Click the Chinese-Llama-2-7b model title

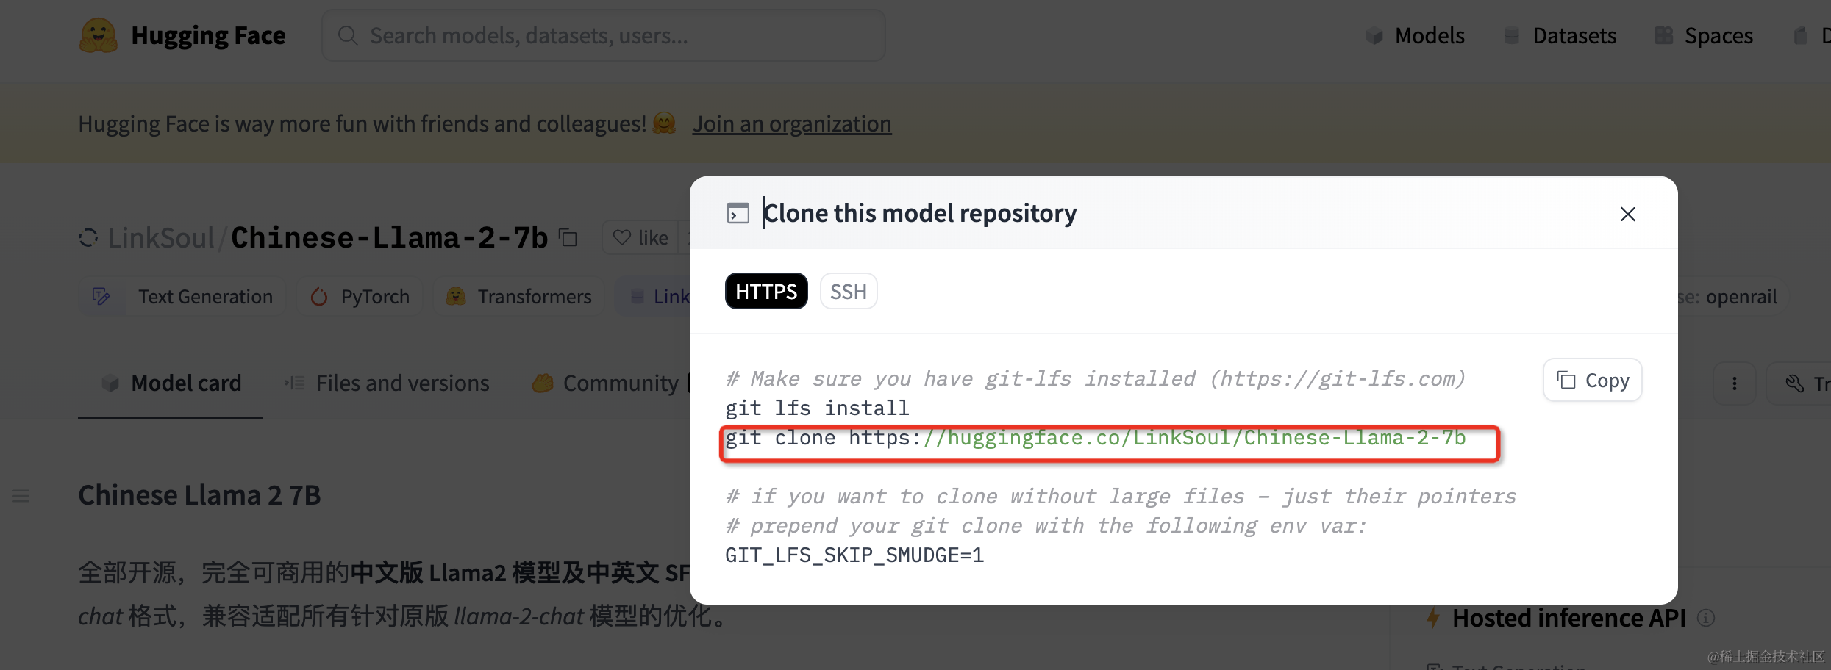(390, 237)
